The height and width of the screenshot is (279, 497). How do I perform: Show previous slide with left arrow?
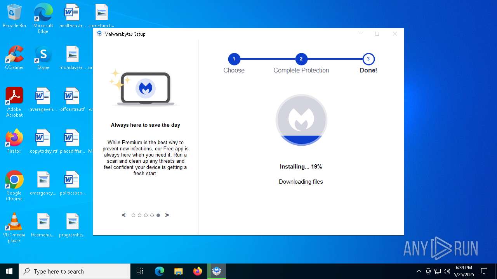(x=123, y=215)
